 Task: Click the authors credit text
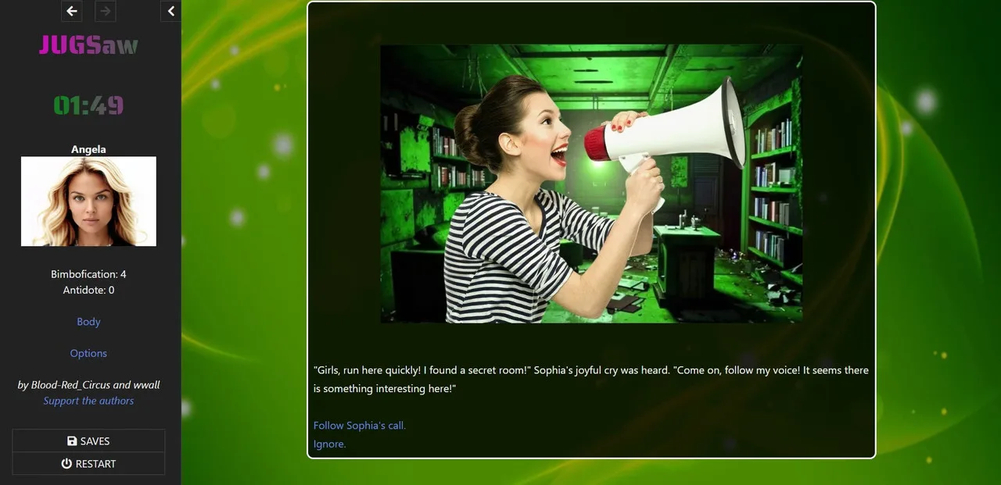(x=88, y=385)
